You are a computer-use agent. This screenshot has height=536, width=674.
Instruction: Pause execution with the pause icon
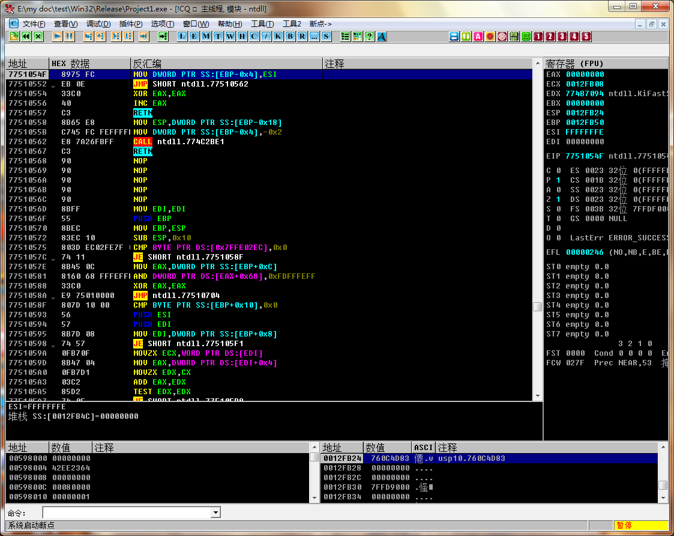click(69, 37)
